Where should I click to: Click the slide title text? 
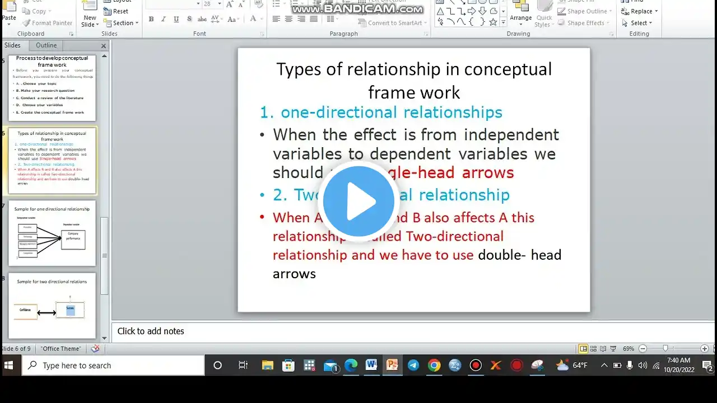click(x=414, y=81)
